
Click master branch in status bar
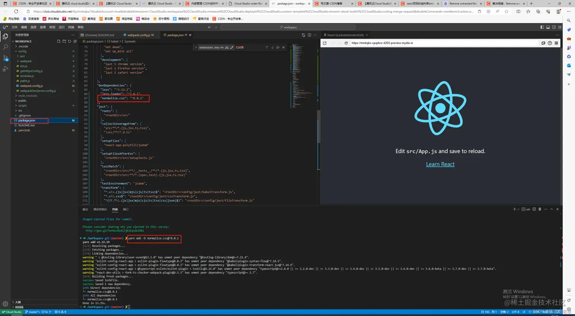pos(33,312)
